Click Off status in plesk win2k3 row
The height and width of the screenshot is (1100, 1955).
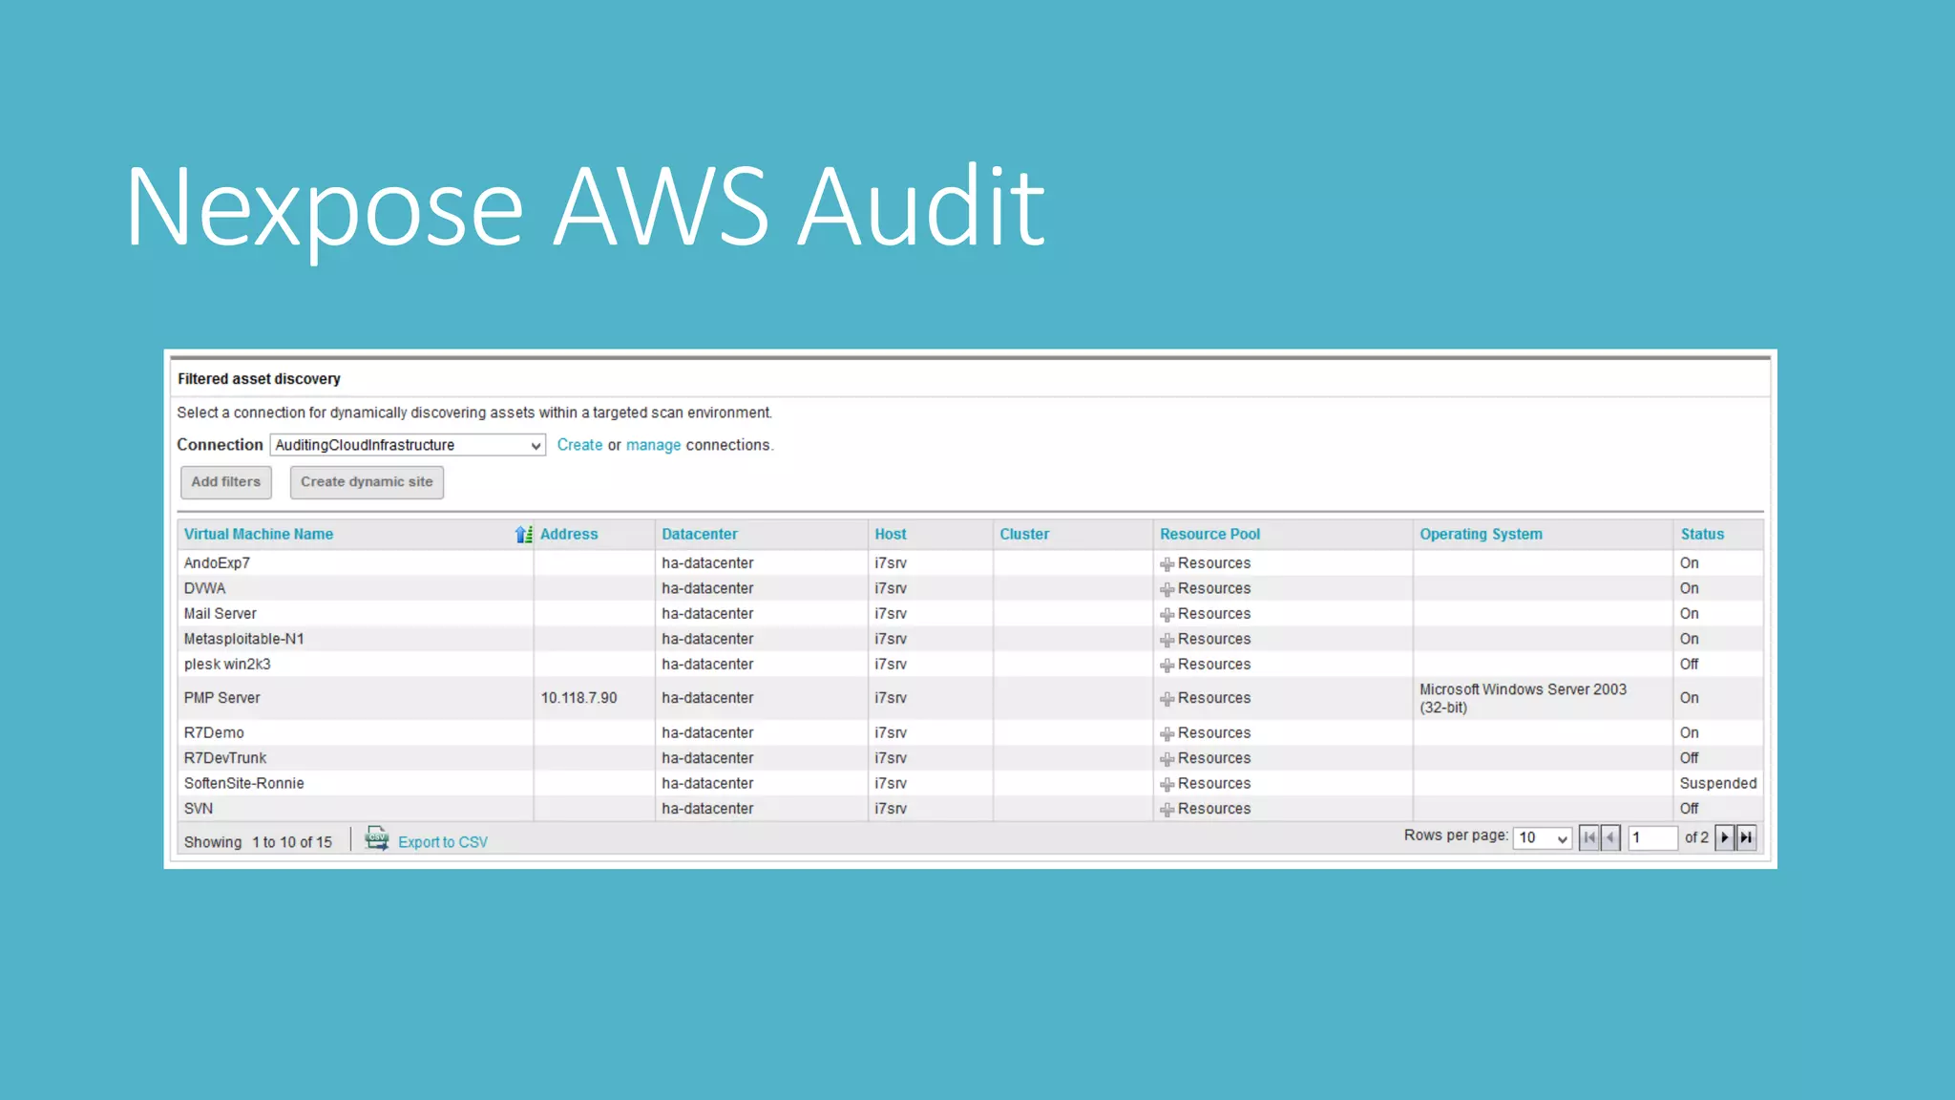coord(1689,665)
